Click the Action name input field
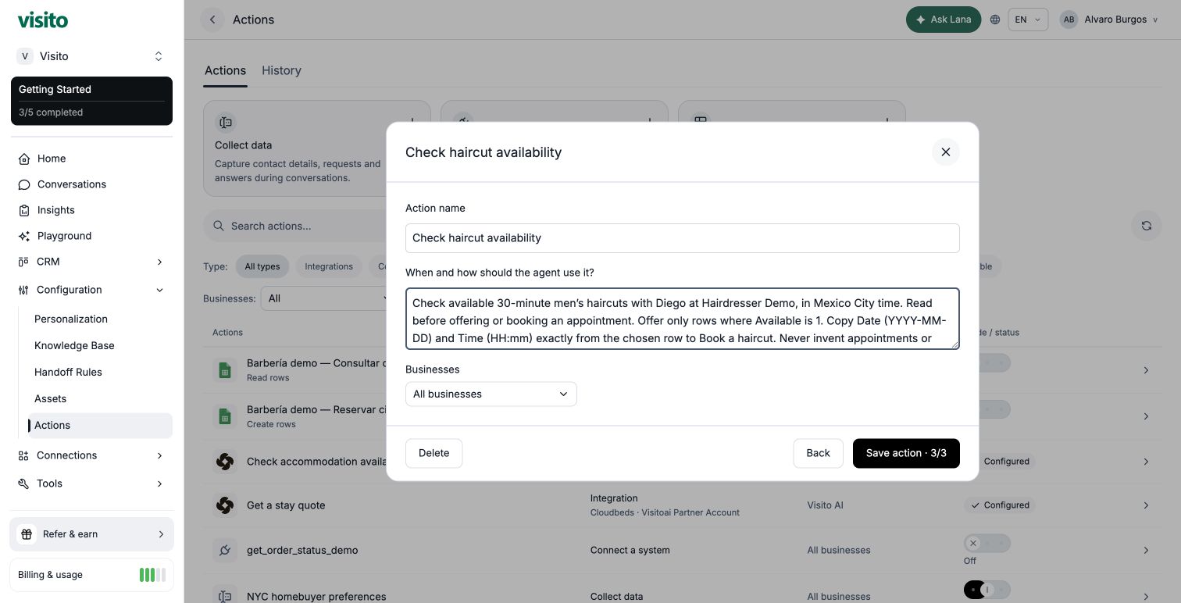This screenshot has width=1181, height=603. [x=682, y=238]
